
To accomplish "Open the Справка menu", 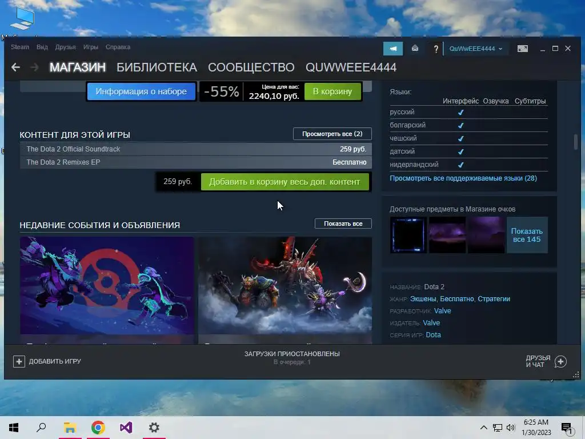I will tap(118, 47).
